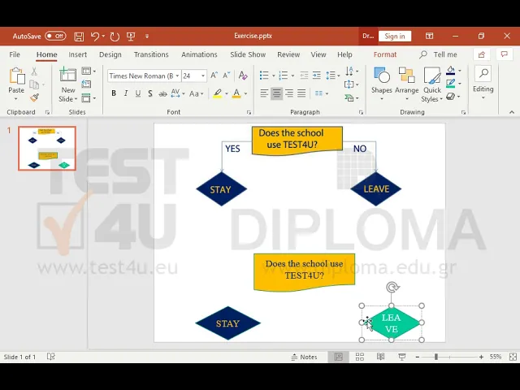The width and height of the screenshot is (520, 390).
Task: Click the Sign in button
Action: (x=395, y=36)
